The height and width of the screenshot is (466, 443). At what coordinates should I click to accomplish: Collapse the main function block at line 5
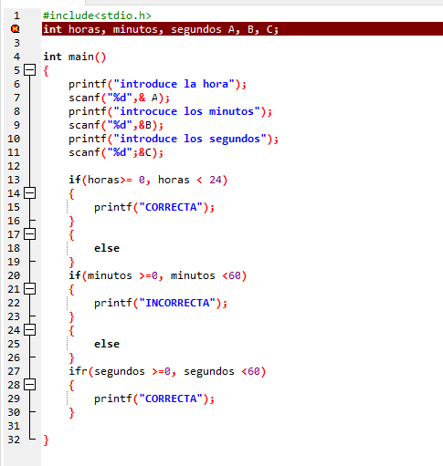(x=29, y=70)
